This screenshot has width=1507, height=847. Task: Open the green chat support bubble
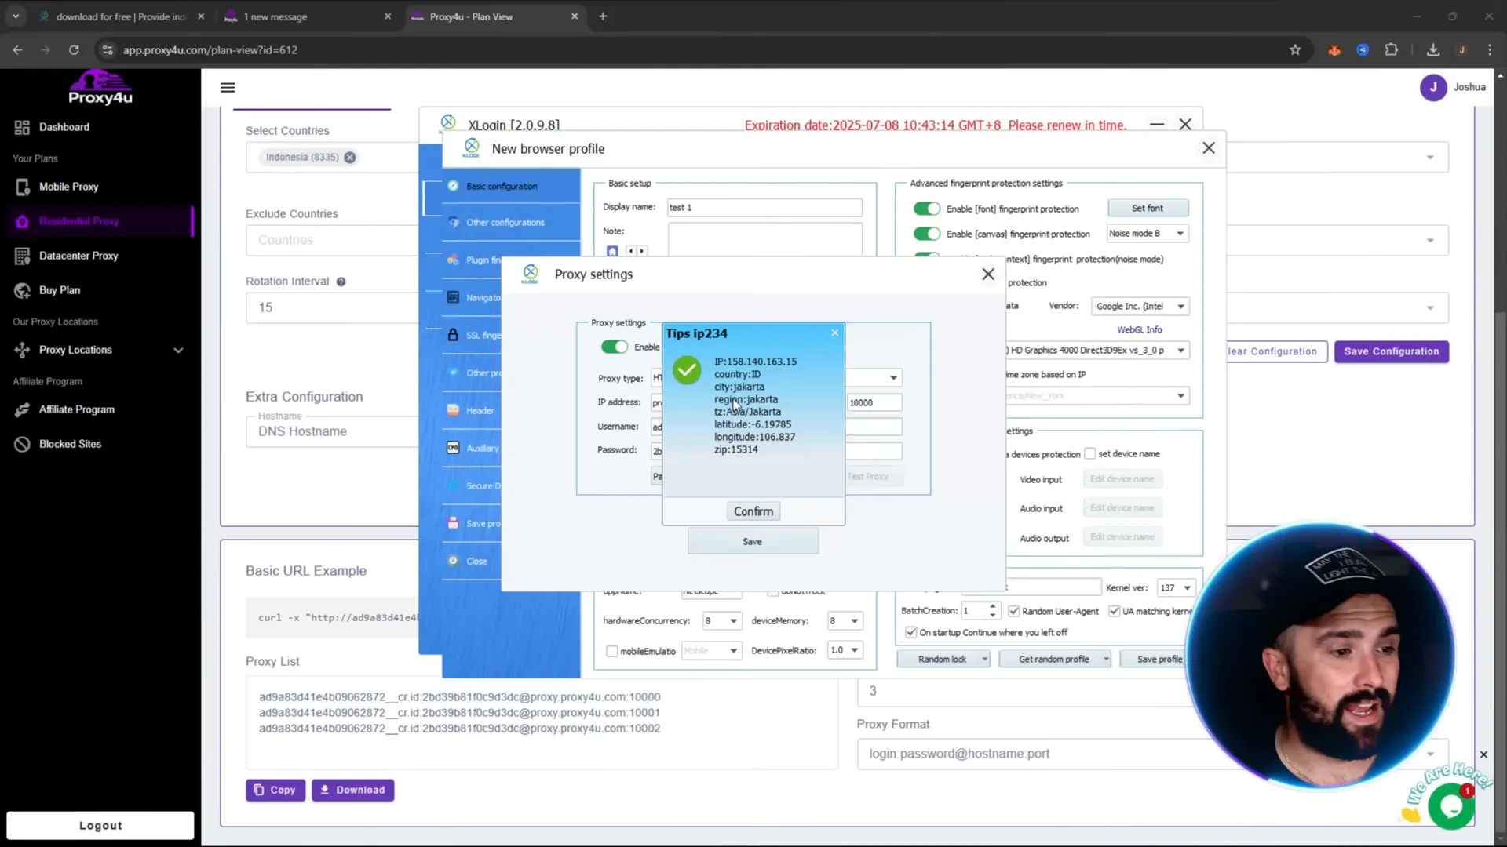1450,806
